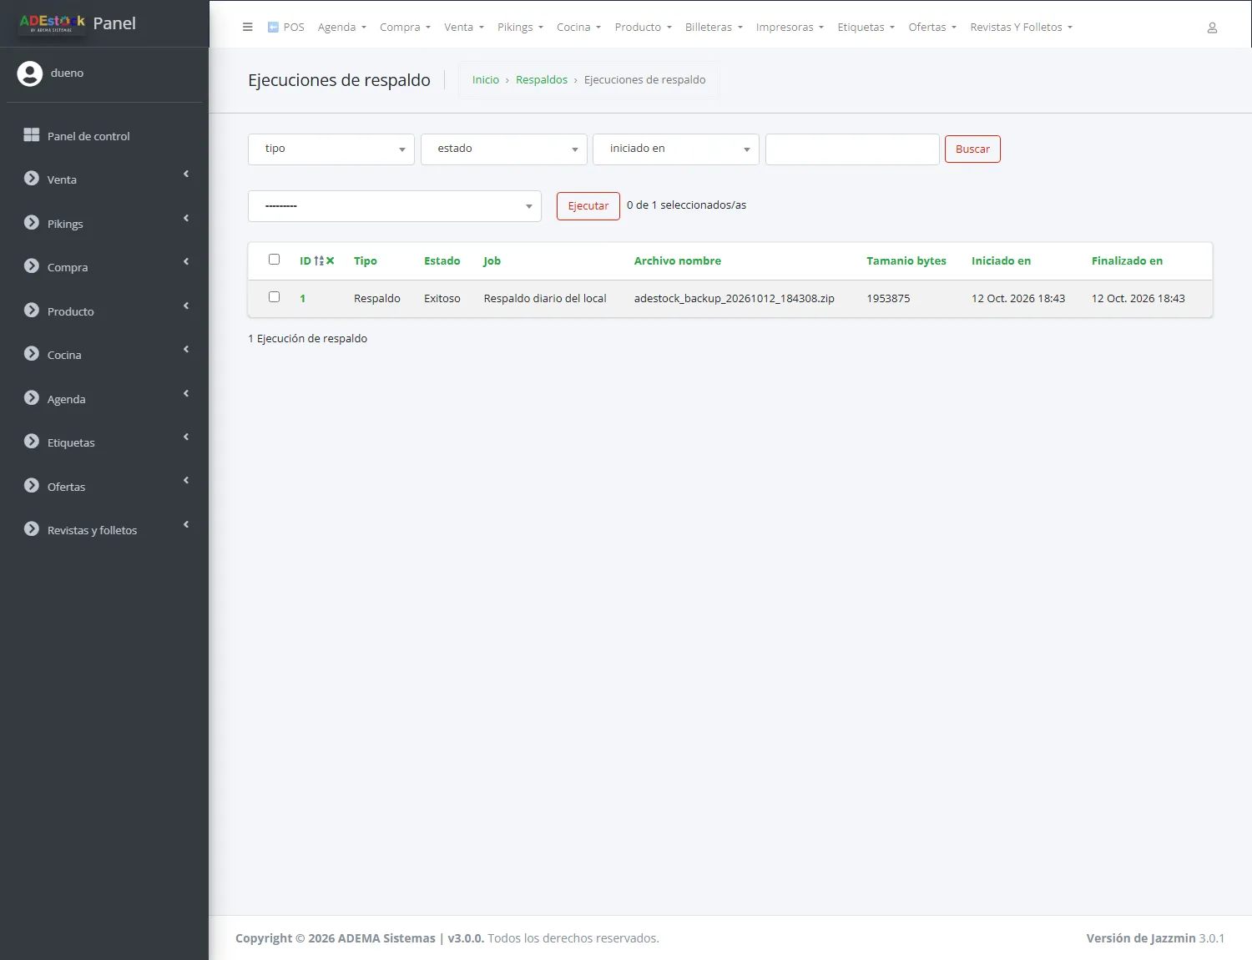The image size is (1252, 960).
Task: Click the Producto sidebar arrow-circle icon
Action: point(32,311)
